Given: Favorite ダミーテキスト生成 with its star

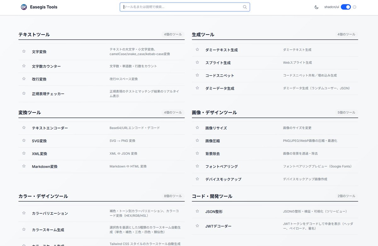Looking at the screenshot, I should tap(197, 49).
